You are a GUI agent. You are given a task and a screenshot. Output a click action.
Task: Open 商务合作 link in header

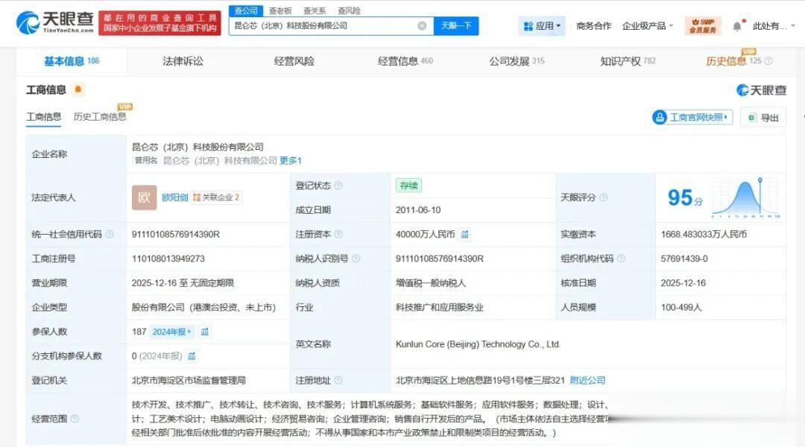coord(593,25)
